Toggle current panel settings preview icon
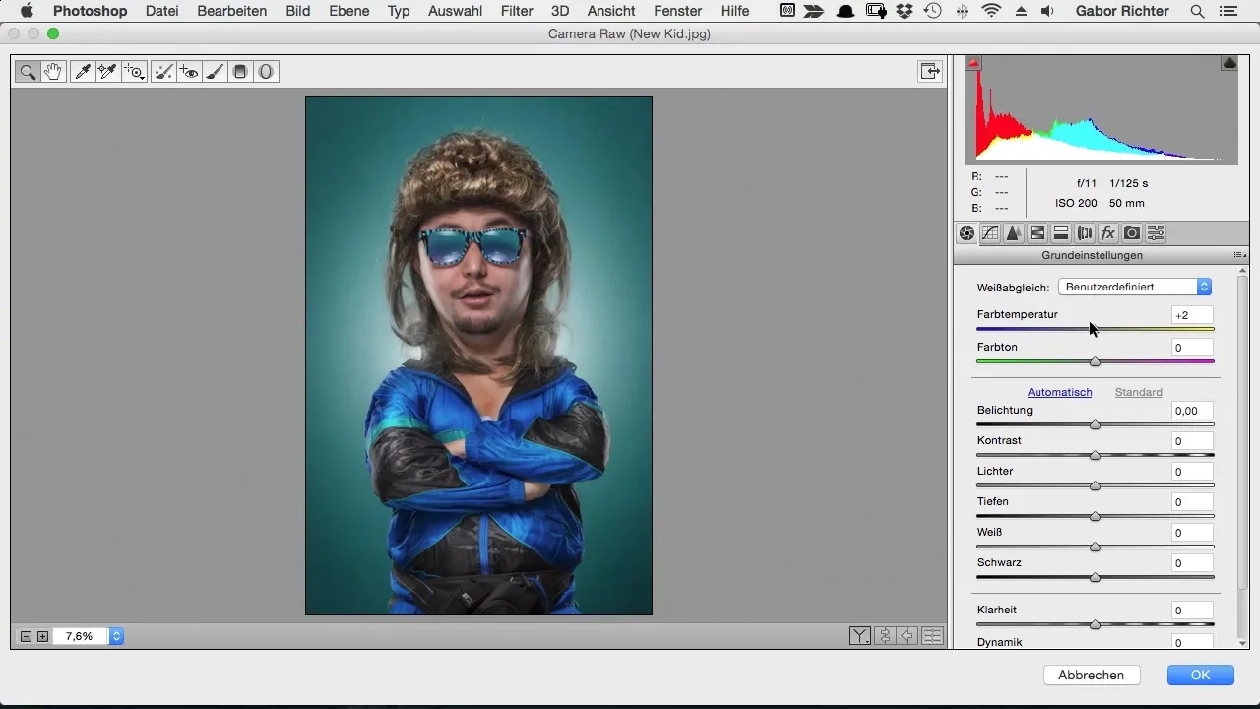The height and width of the screenshot is (709, 1260). click(x=932, y=636)
